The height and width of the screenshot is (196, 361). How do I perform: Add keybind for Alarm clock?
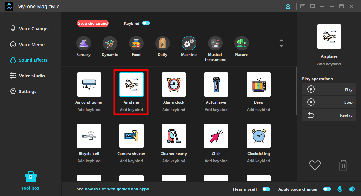pyautogui.click(x=174, y=110)
